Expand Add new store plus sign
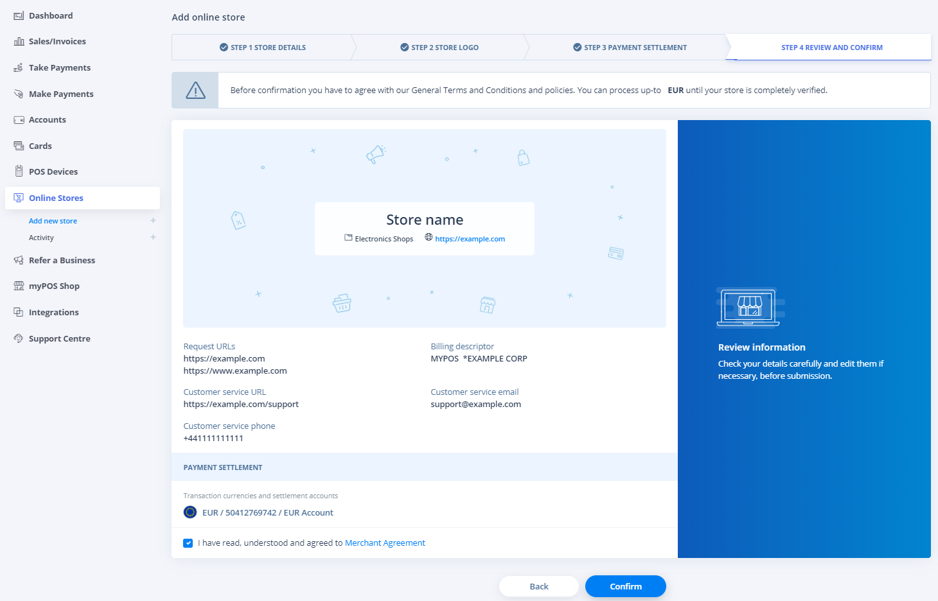Image resolution: width=938 pixels, height=601 pixels. (153, 220)
